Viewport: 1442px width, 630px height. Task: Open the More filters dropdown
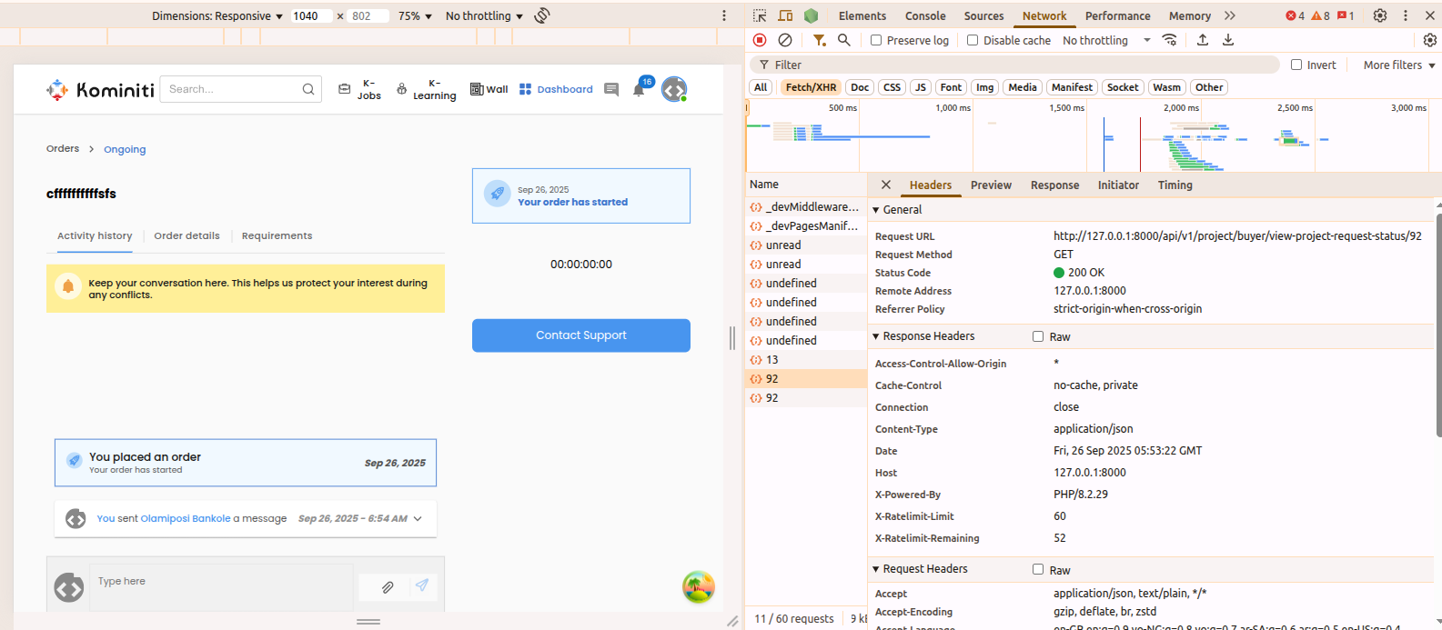pyautogui.click(x=1398, y=65)
